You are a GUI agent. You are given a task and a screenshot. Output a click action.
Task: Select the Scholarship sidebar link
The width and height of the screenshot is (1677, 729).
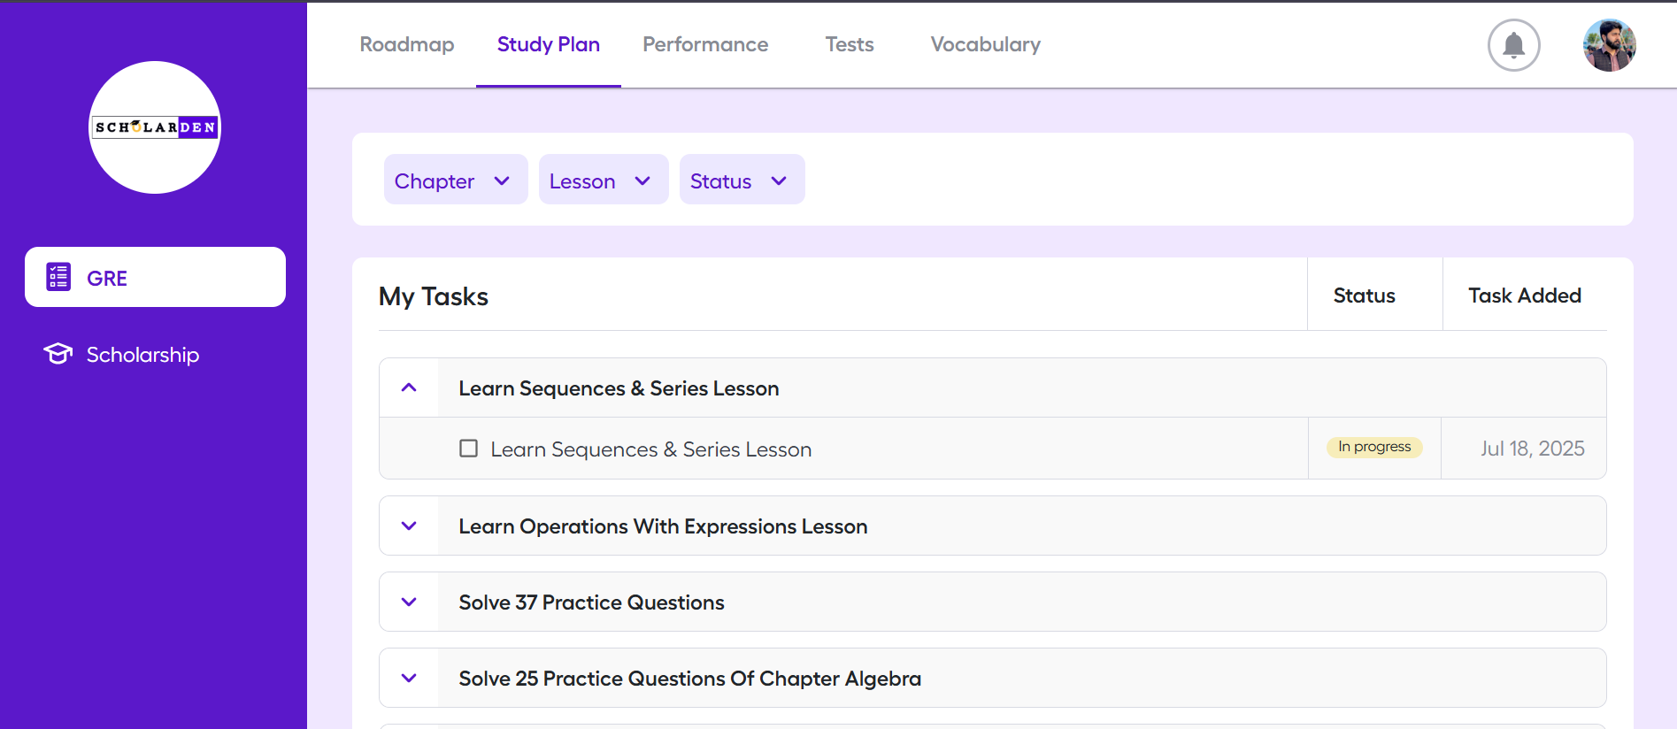(142, 355)
